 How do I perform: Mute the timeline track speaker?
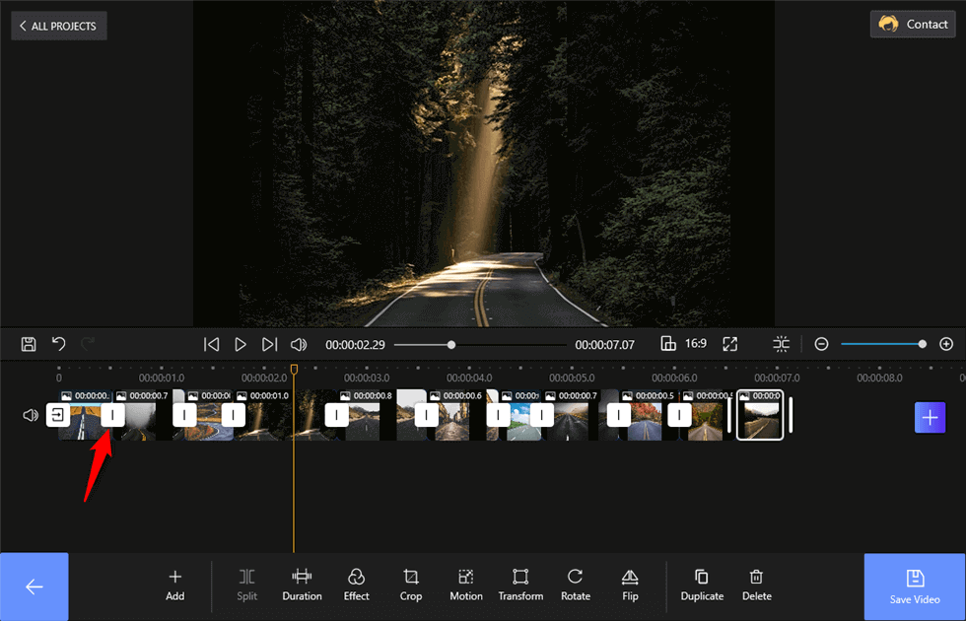click(31, 415)
